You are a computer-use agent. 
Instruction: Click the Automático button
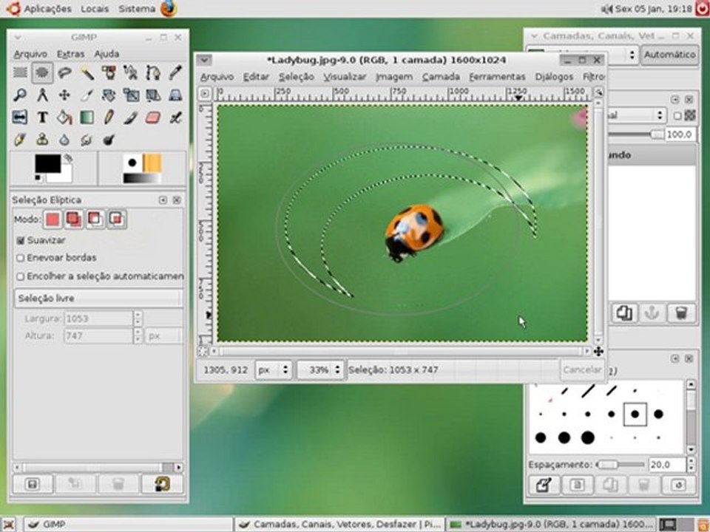click(670, 55)
